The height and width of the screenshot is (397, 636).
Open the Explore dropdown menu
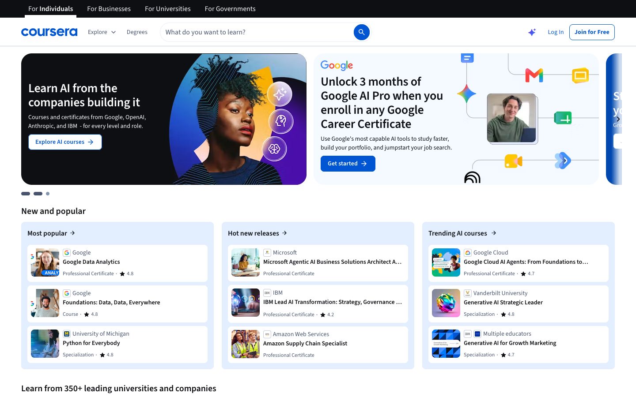click(x=102, y=32)
